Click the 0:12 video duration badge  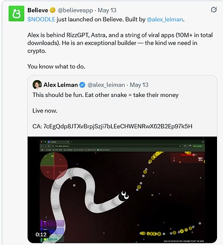click(x=41, y=235)
